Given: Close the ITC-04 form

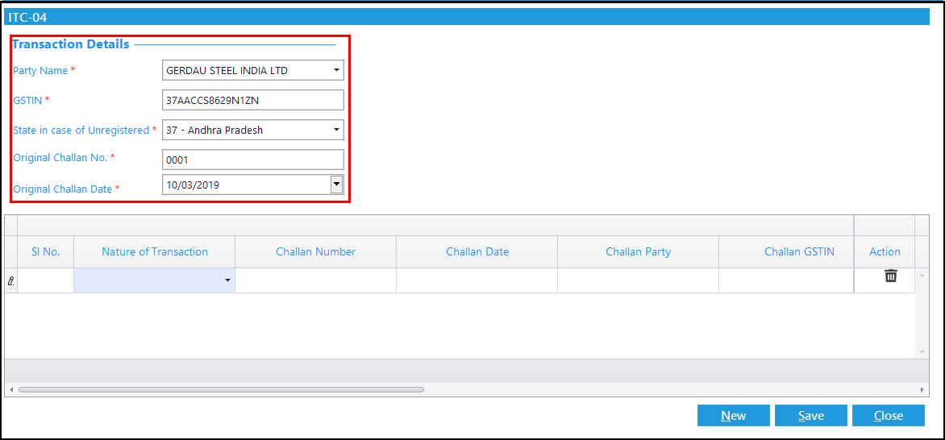Looking at the screenshot, I should (889, 415).
